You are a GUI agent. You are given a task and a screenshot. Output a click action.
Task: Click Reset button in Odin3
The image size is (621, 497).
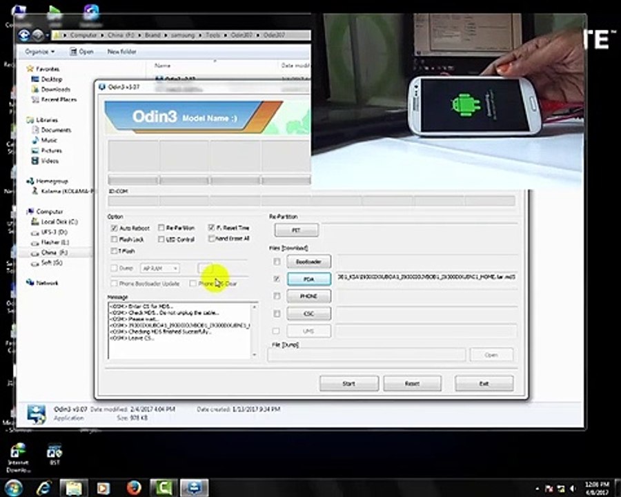point(413,384)
